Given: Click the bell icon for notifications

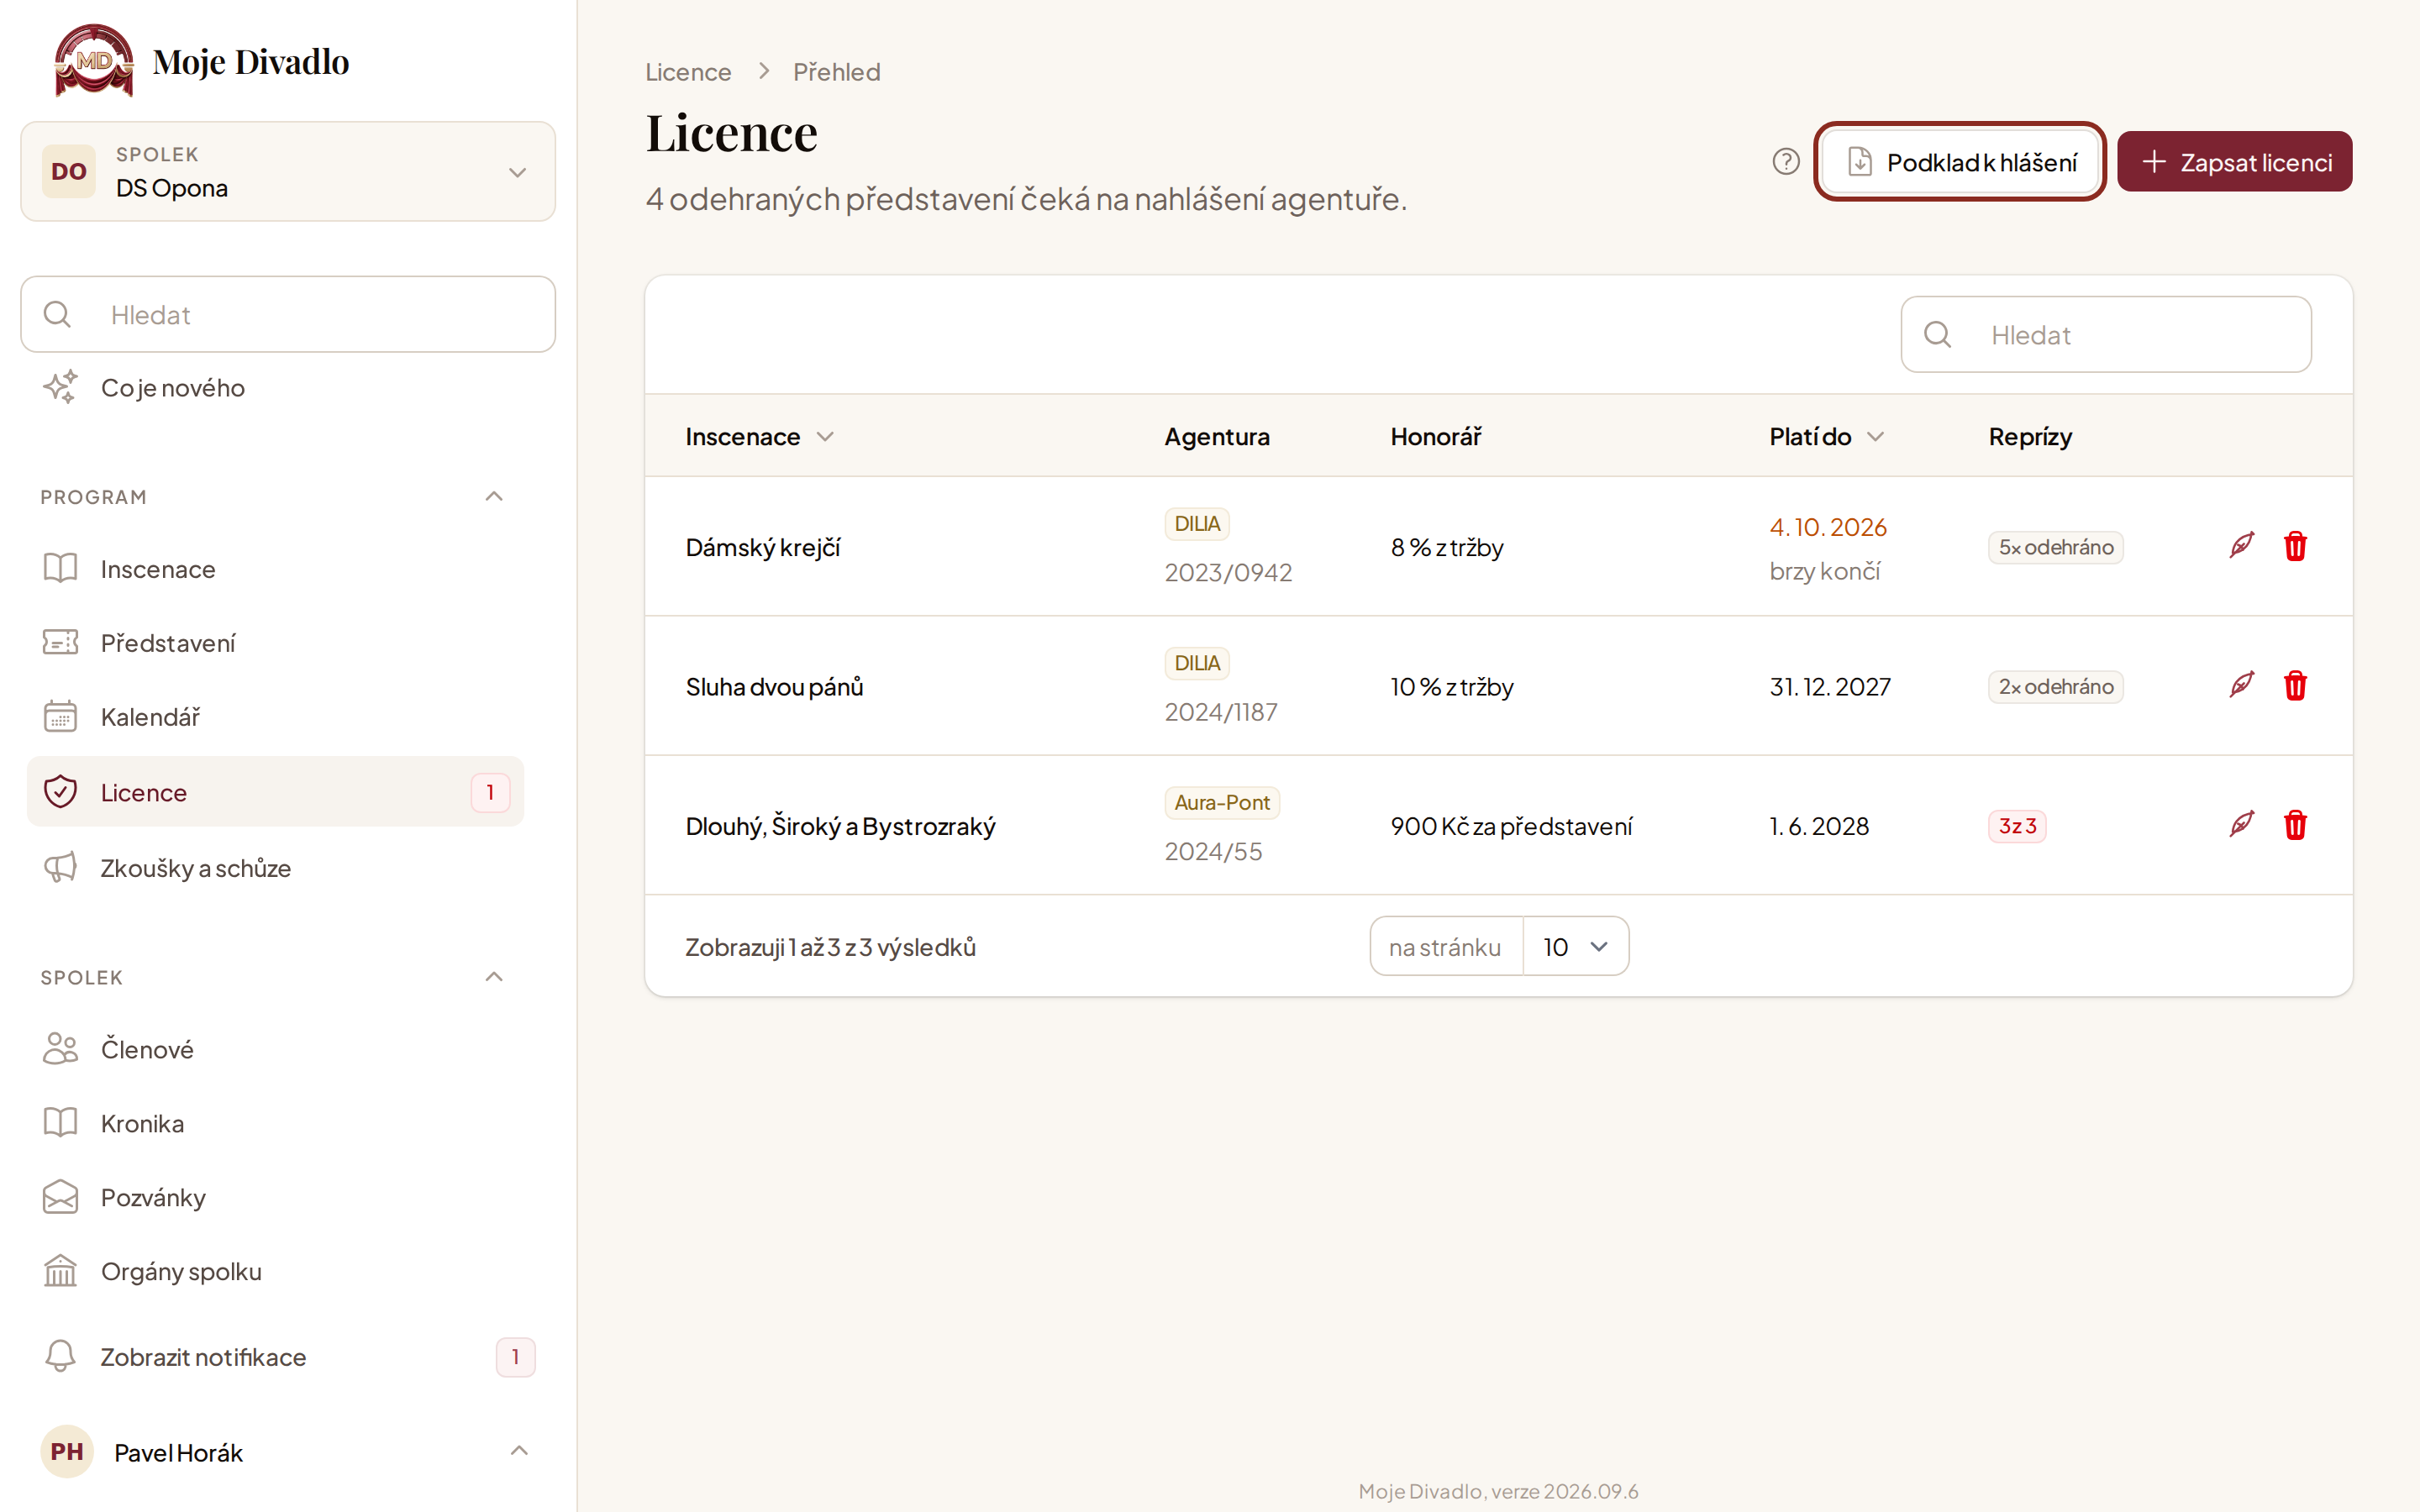Looking at the screenshot, I should (60, 1356).
